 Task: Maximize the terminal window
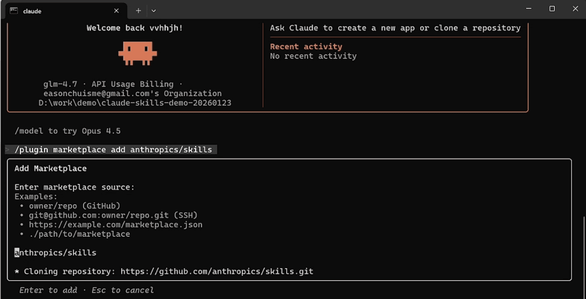[x=552, y=9]
